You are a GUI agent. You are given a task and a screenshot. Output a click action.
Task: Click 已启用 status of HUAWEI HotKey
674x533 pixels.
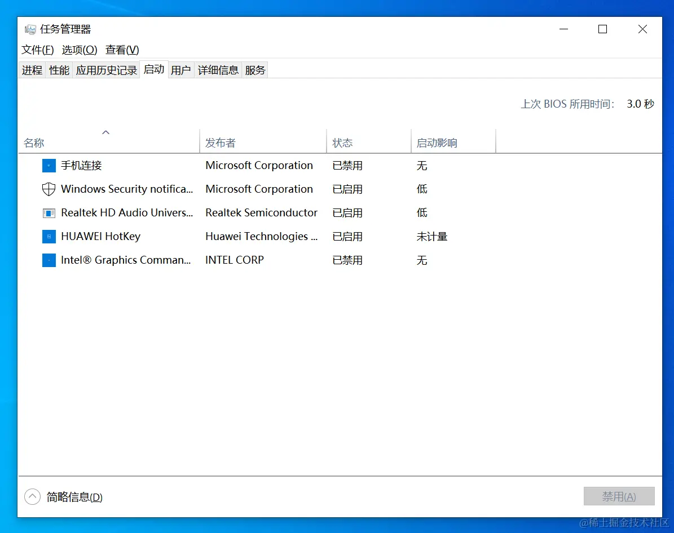pos(347,236)
